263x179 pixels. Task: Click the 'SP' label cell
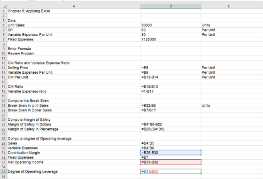(x=74, y=30)
